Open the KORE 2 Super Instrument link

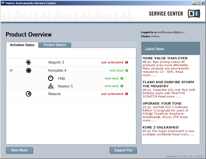click(169, 132)
